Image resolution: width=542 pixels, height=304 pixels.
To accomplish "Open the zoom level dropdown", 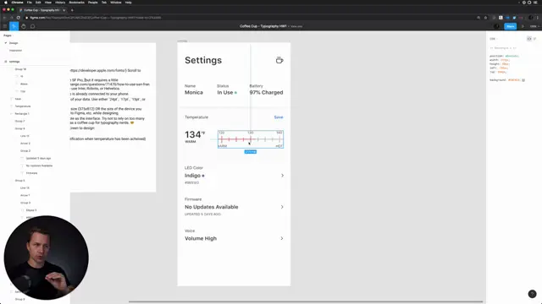I will pos(534,26).
